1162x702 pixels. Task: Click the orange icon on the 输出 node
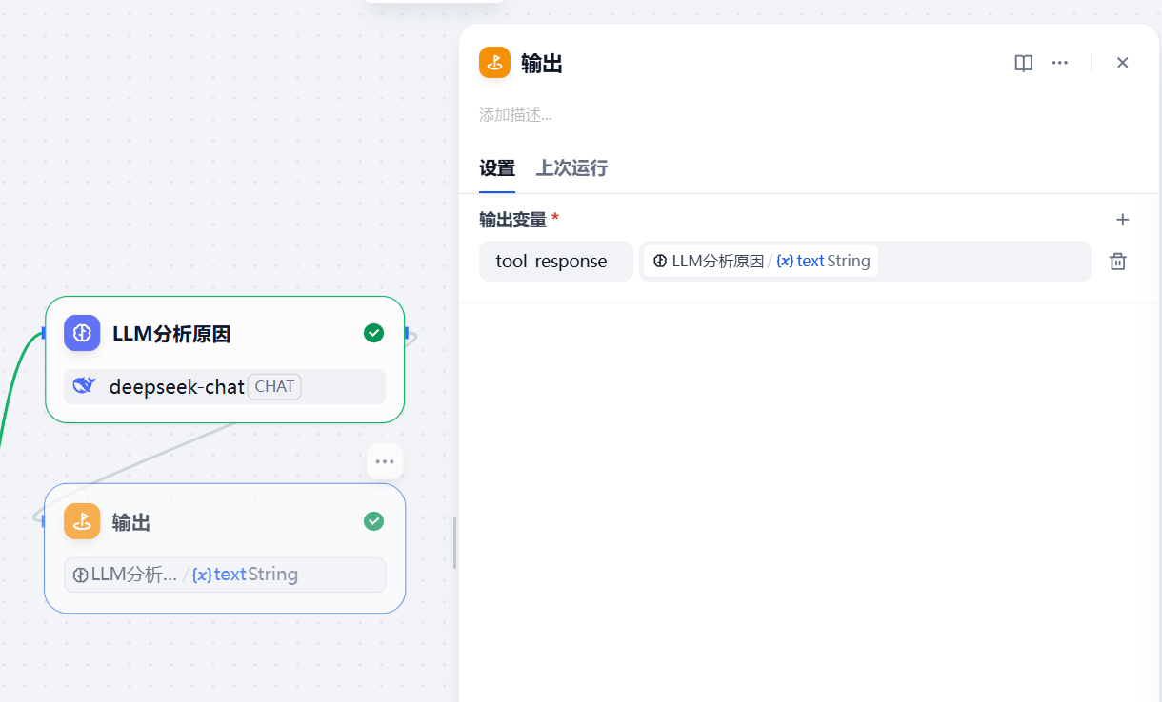pos(82,521)
